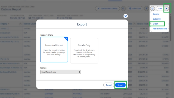
Task: Open the dropdown arrow next to Edit
Action: click(x=166, y=8)
